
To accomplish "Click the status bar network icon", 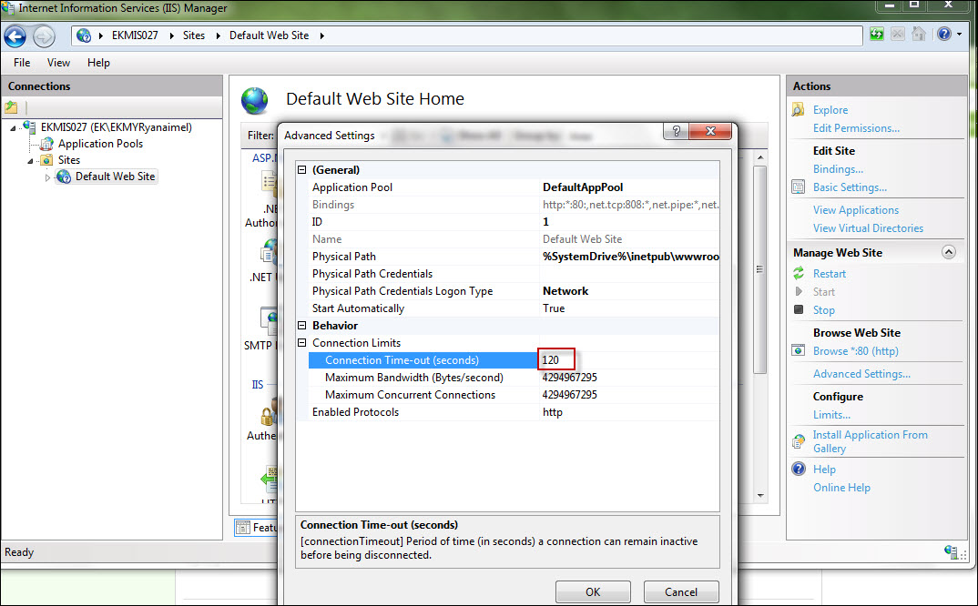I will pyautogui.click(x=951, y=551).
